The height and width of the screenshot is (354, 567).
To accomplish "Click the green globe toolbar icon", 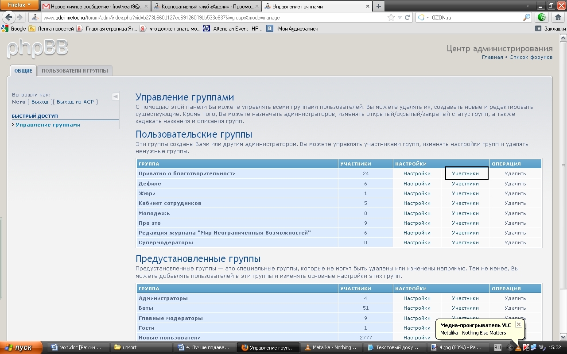I will click(x=541, y=18).
